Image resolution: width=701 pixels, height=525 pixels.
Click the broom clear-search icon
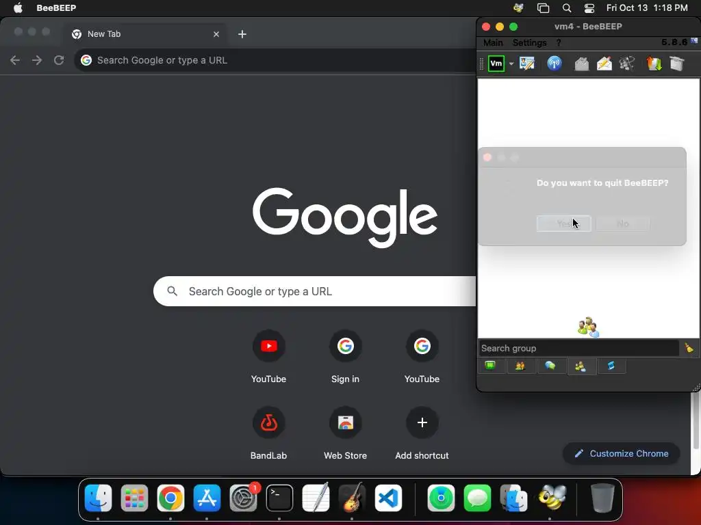pyautogui.click(x=689, y=348)
